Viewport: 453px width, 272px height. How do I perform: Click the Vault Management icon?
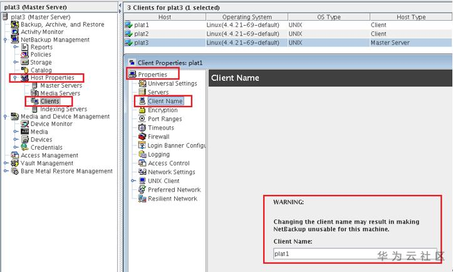pyautogui.click(x=15, y=163)
